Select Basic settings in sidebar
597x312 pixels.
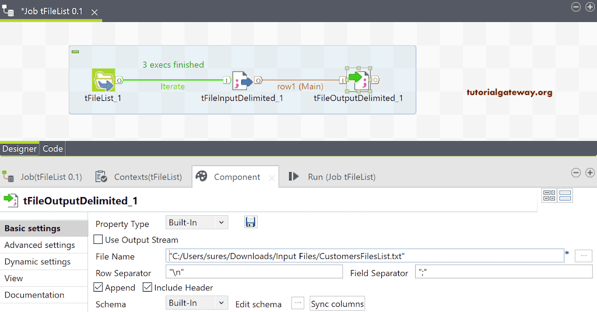pos(44,228)
